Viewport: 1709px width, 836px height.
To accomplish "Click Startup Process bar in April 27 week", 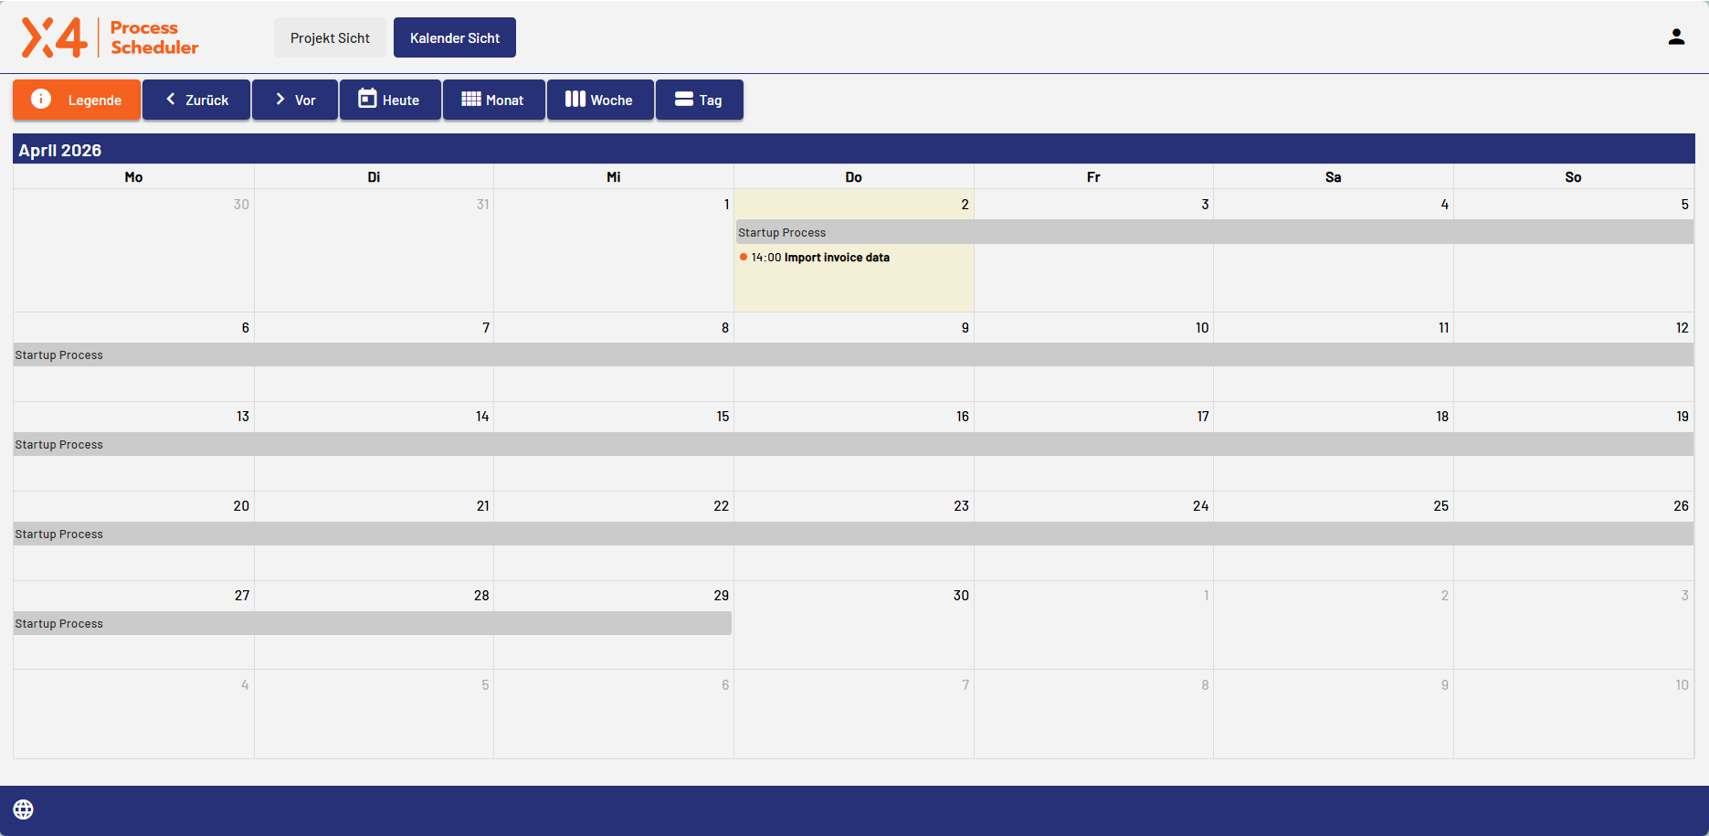I will (373, 623).
